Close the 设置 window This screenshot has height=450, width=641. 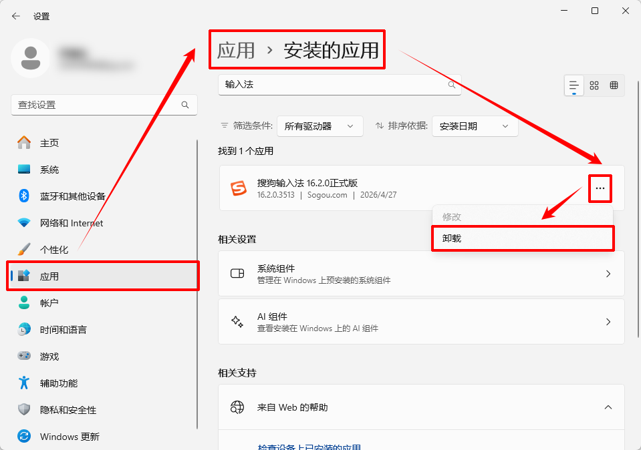point(626,10)
